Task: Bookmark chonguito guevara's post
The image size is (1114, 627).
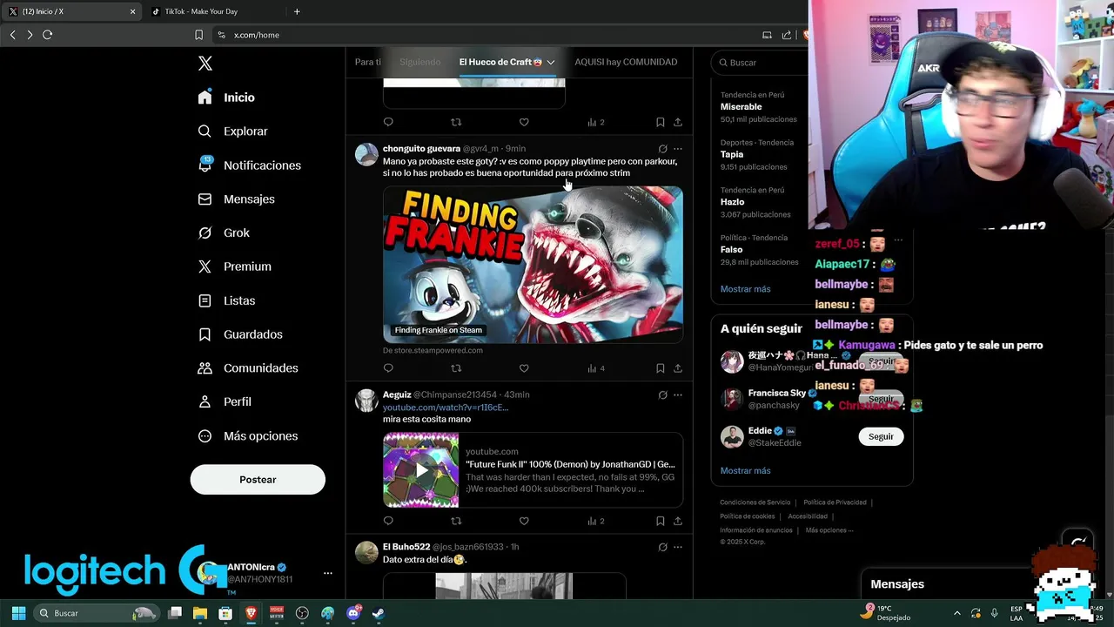Action: (661, 368)
